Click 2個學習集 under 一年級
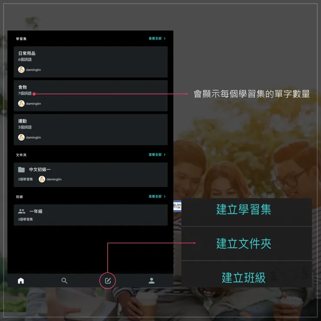321x321 pixels. 26,219
